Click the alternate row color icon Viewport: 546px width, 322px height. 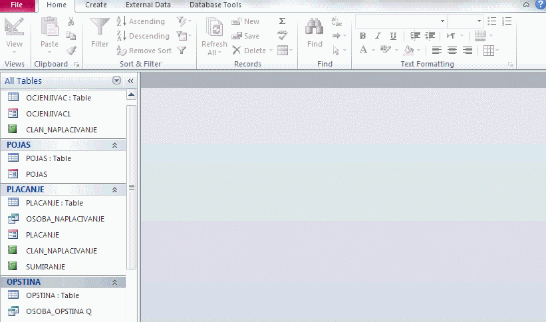click(x=480, y=35)
